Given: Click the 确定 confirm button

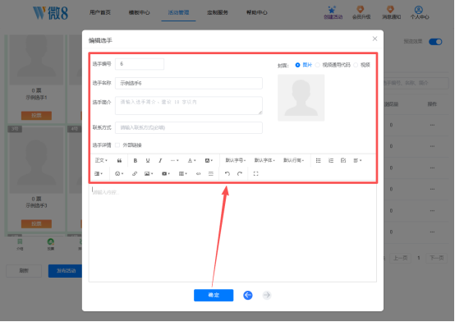Looking at the screenshot, I should pos(214,295).
